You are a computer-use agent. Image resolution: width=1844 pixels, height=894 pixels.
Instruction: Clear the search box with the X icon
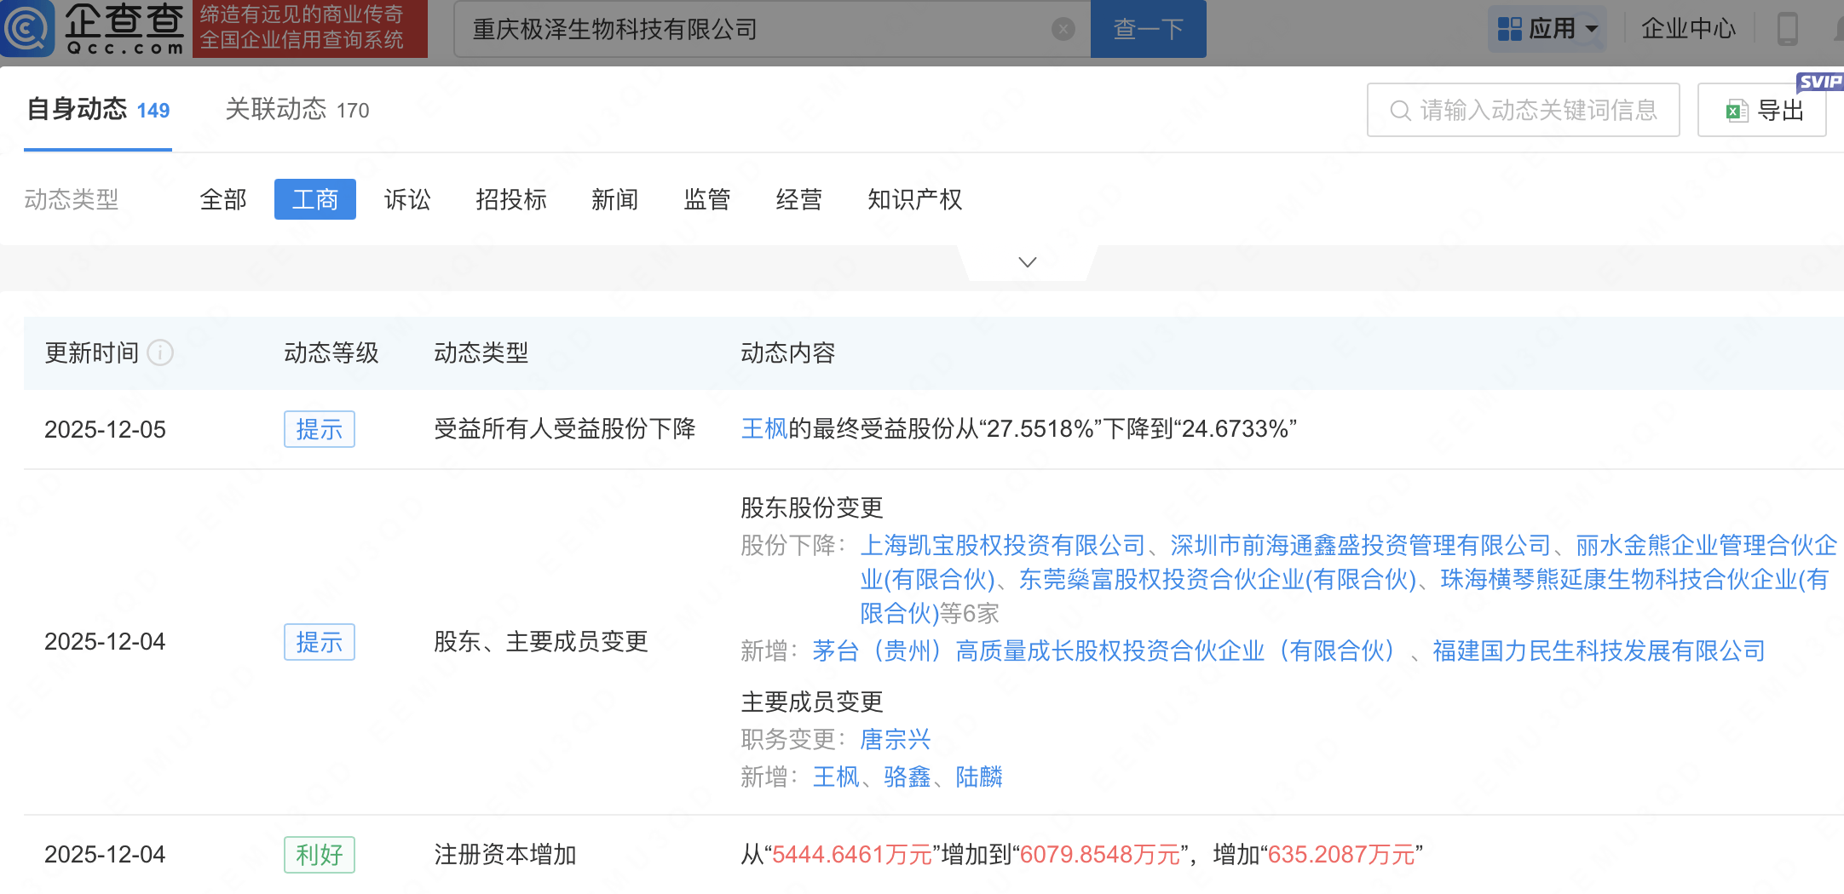point(1063,29)
